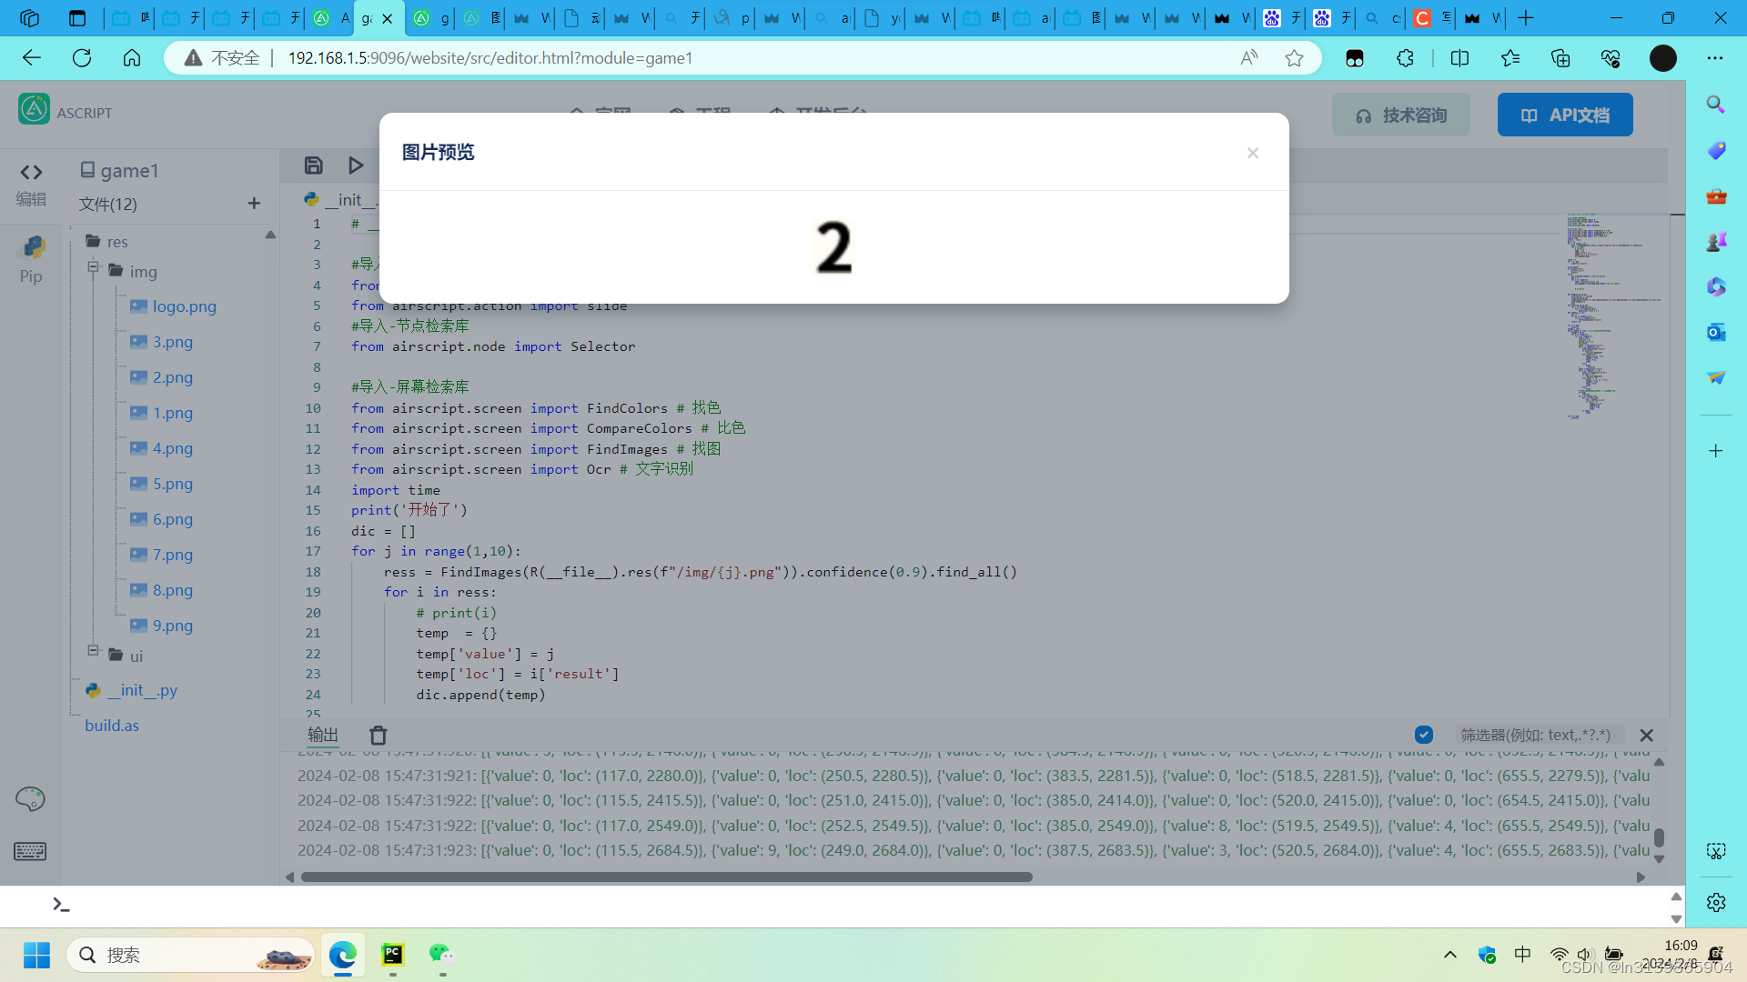
Task: Open the virtual keyboard tool in sidebar
Action: pos(30,851)
